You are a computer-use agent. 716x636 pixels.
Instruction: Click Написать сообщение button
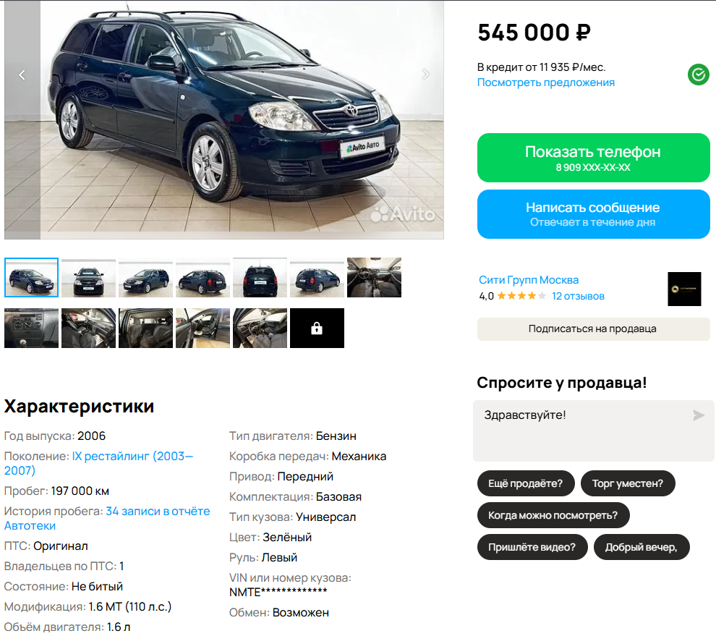(593, 214)
